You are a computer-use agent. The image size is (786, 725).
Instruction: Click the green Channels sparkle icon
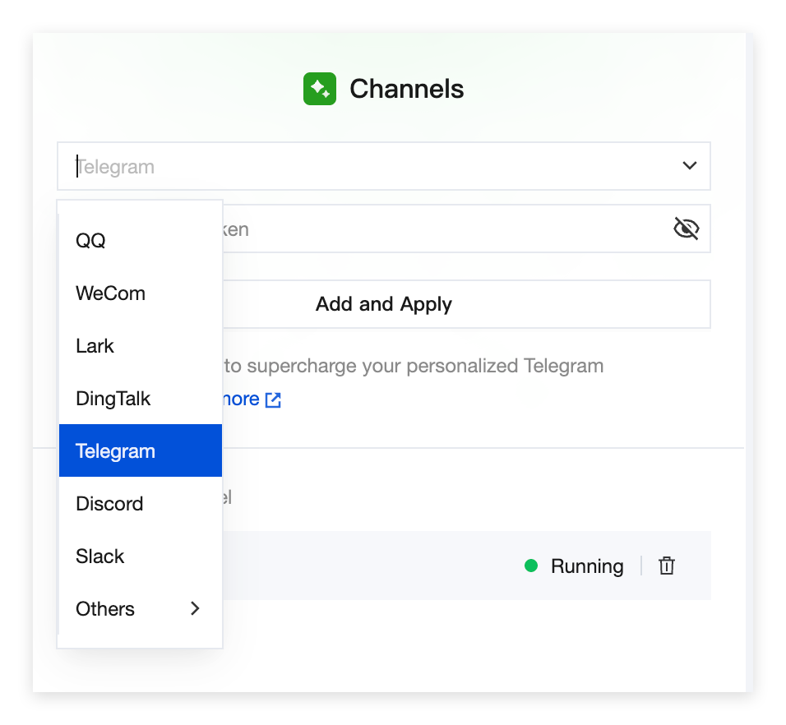pyautogui.click(x=319, y=89)
